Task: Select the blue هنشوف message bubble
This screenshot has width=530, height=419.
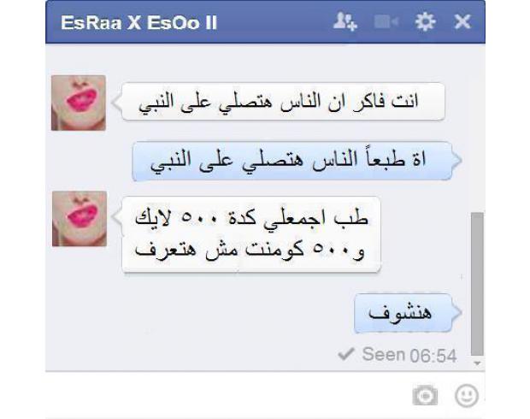Action: (x=403, y=313)
